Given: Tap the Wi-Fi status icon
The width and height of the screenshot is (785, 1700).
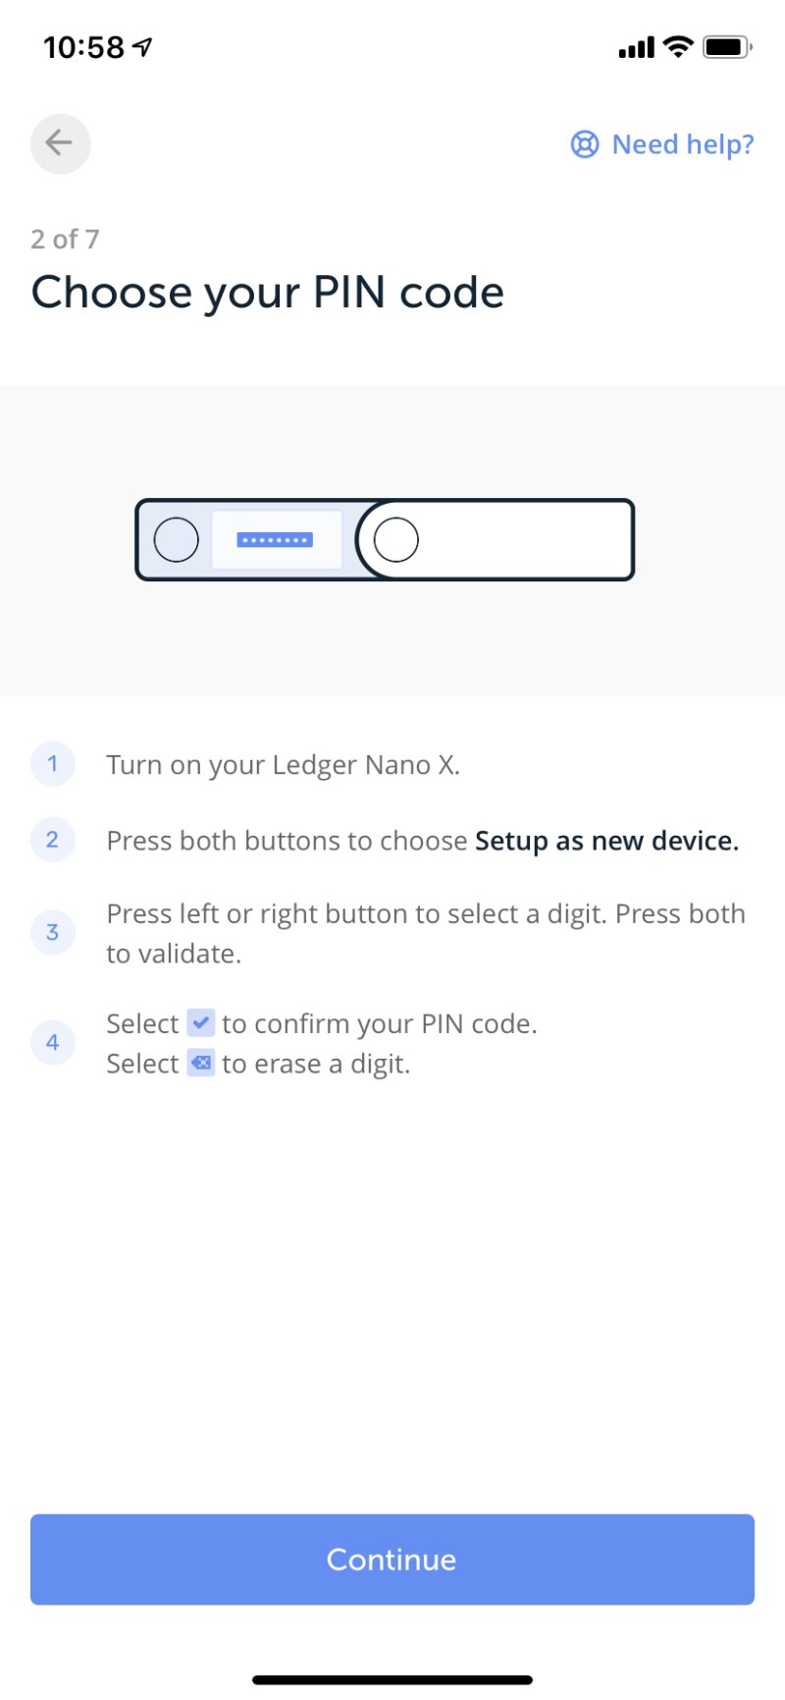Looking at the screenshot, I should coord(677,46).
